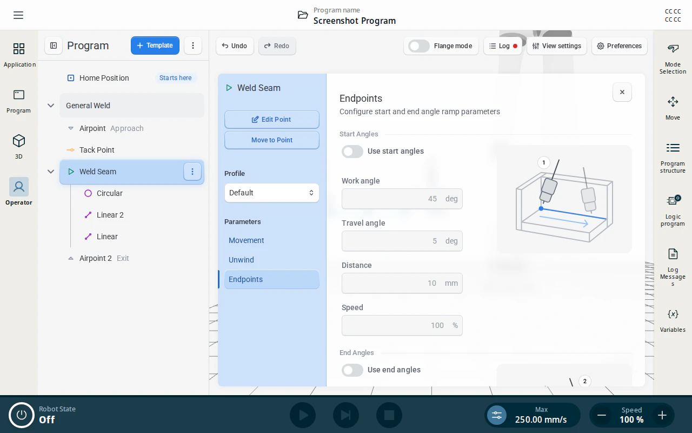Screen dimensions: 692x433
Task: Open the Log button
Action: pos(503,46)
